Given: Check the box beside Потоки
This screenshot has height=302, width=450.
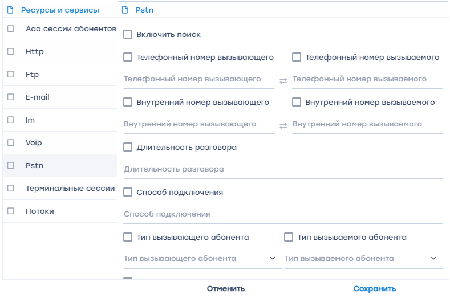Looking at the screenshot, I should coord(11,211).
